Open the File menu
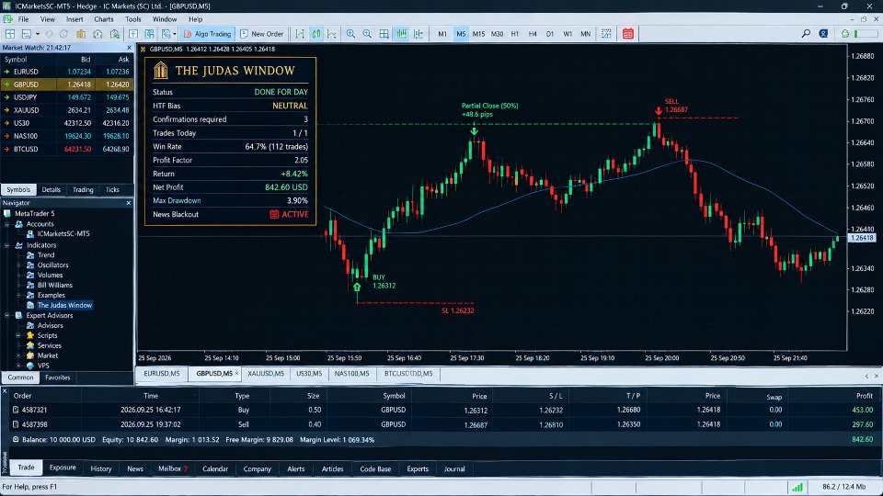883x496 pixels. (23, 19)
